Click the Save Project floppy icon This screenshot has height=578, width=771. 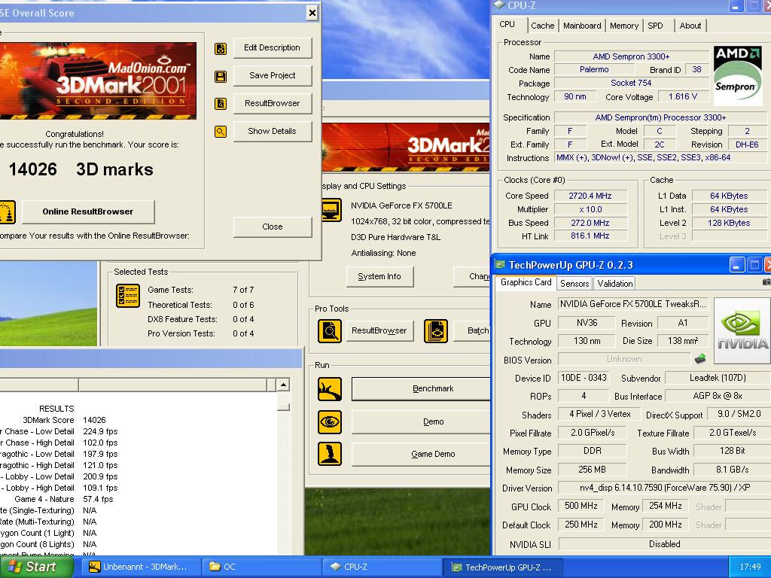point(221,76)
